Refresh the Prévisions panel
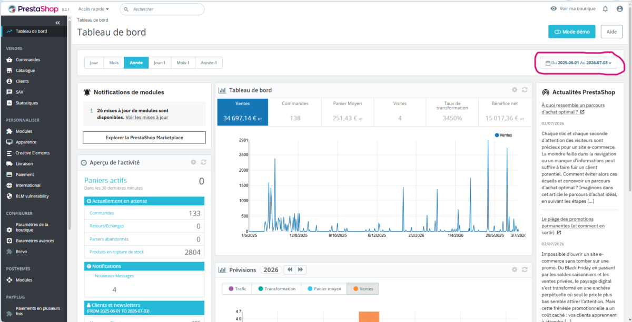This screenshot has height=322, width=632. [525, 269]
